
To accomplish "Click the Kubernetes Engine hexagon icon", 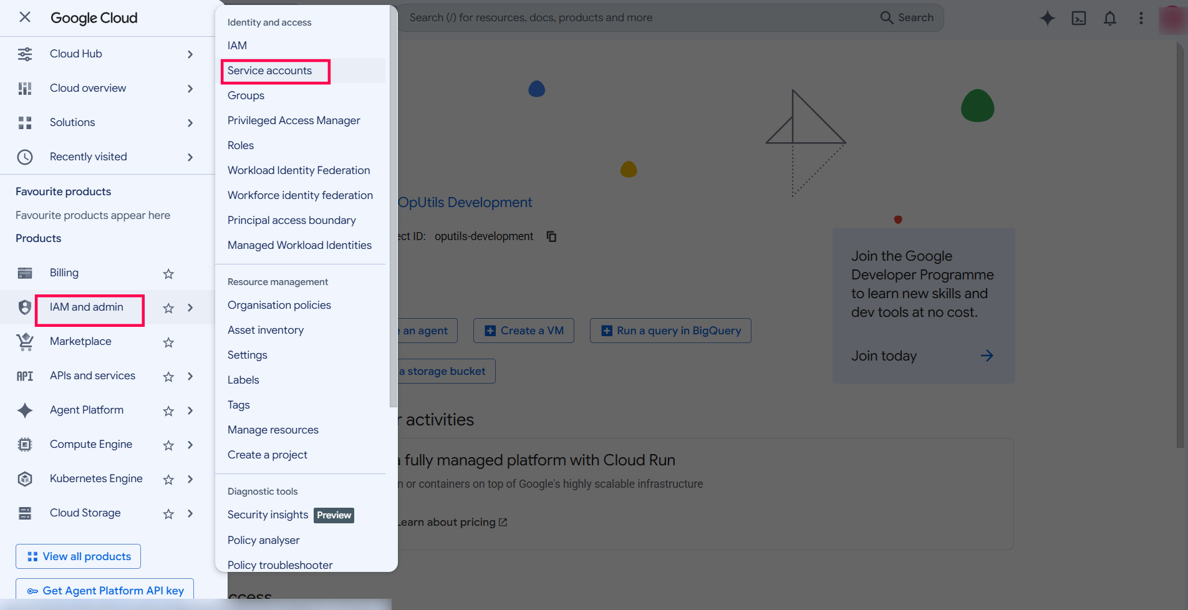I will (x=25, y=479).
